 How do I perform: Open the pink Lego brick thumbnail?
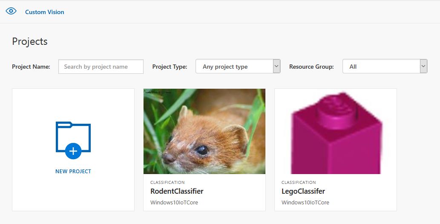pyautogui.click(x=336, y=131)
